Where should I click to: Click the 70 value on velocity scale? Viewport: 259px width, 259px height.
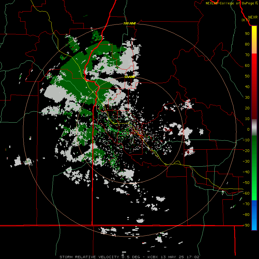(x=247, y=55)
